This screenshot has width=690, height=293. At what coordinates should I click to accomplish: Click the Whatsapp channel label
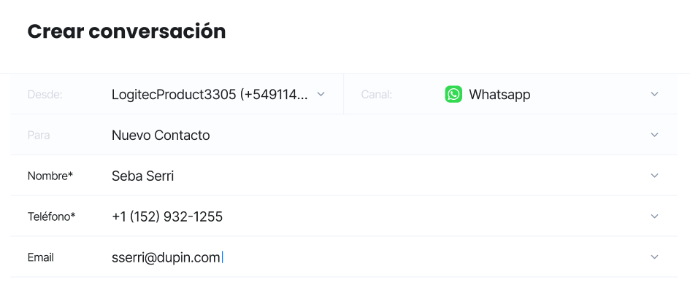tap(499, 95)
